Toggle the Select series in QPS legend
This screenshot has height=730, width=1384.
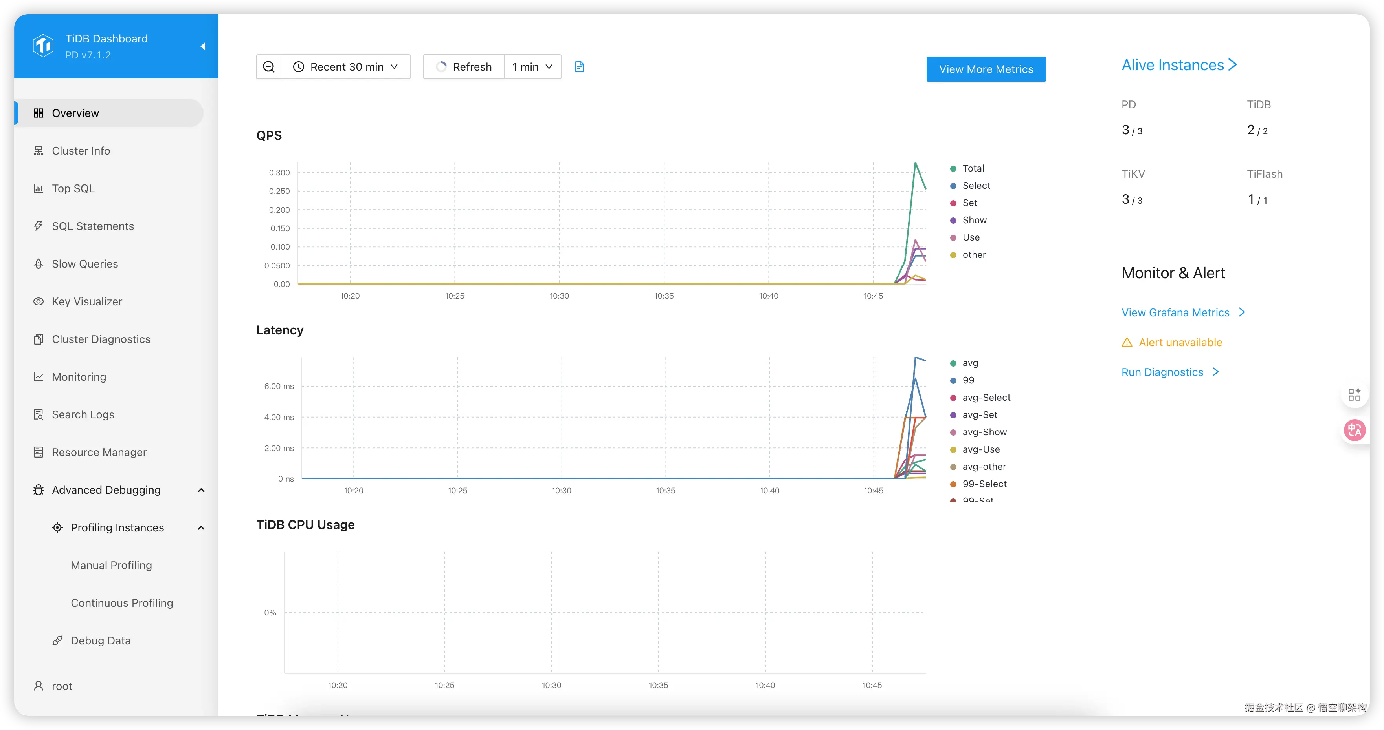tap(976, 186)
